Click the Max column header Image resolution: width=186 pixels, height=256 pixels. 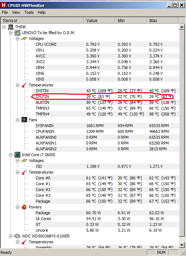tap(163, 21)
